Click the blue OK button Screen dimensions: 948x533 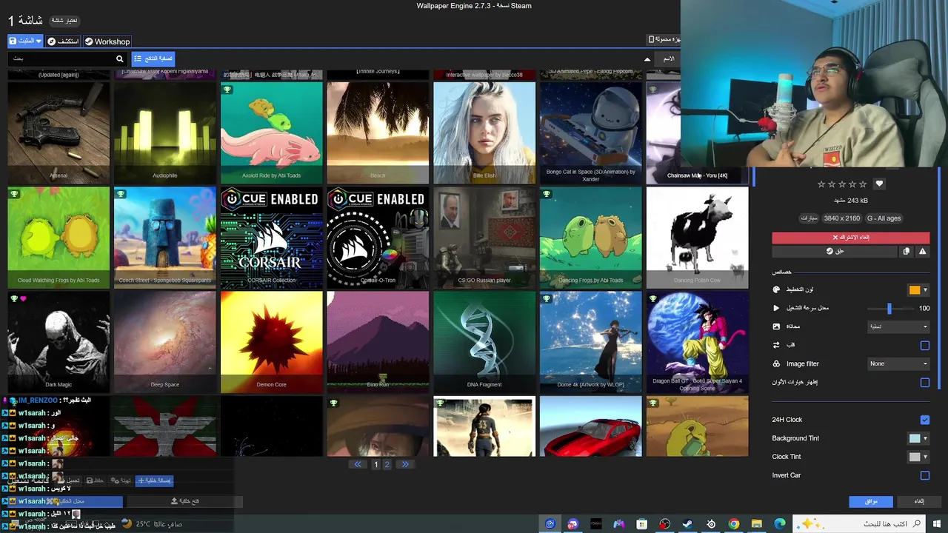pyautogui.click(x=871, y=501)
